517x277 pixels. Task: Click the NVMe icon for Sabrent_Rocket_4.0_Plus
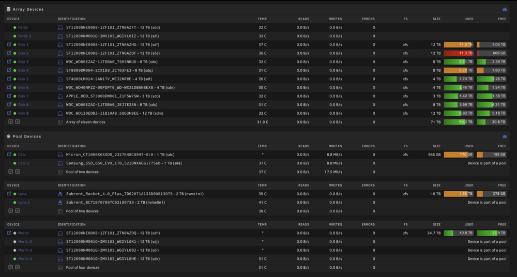(60, 194)
